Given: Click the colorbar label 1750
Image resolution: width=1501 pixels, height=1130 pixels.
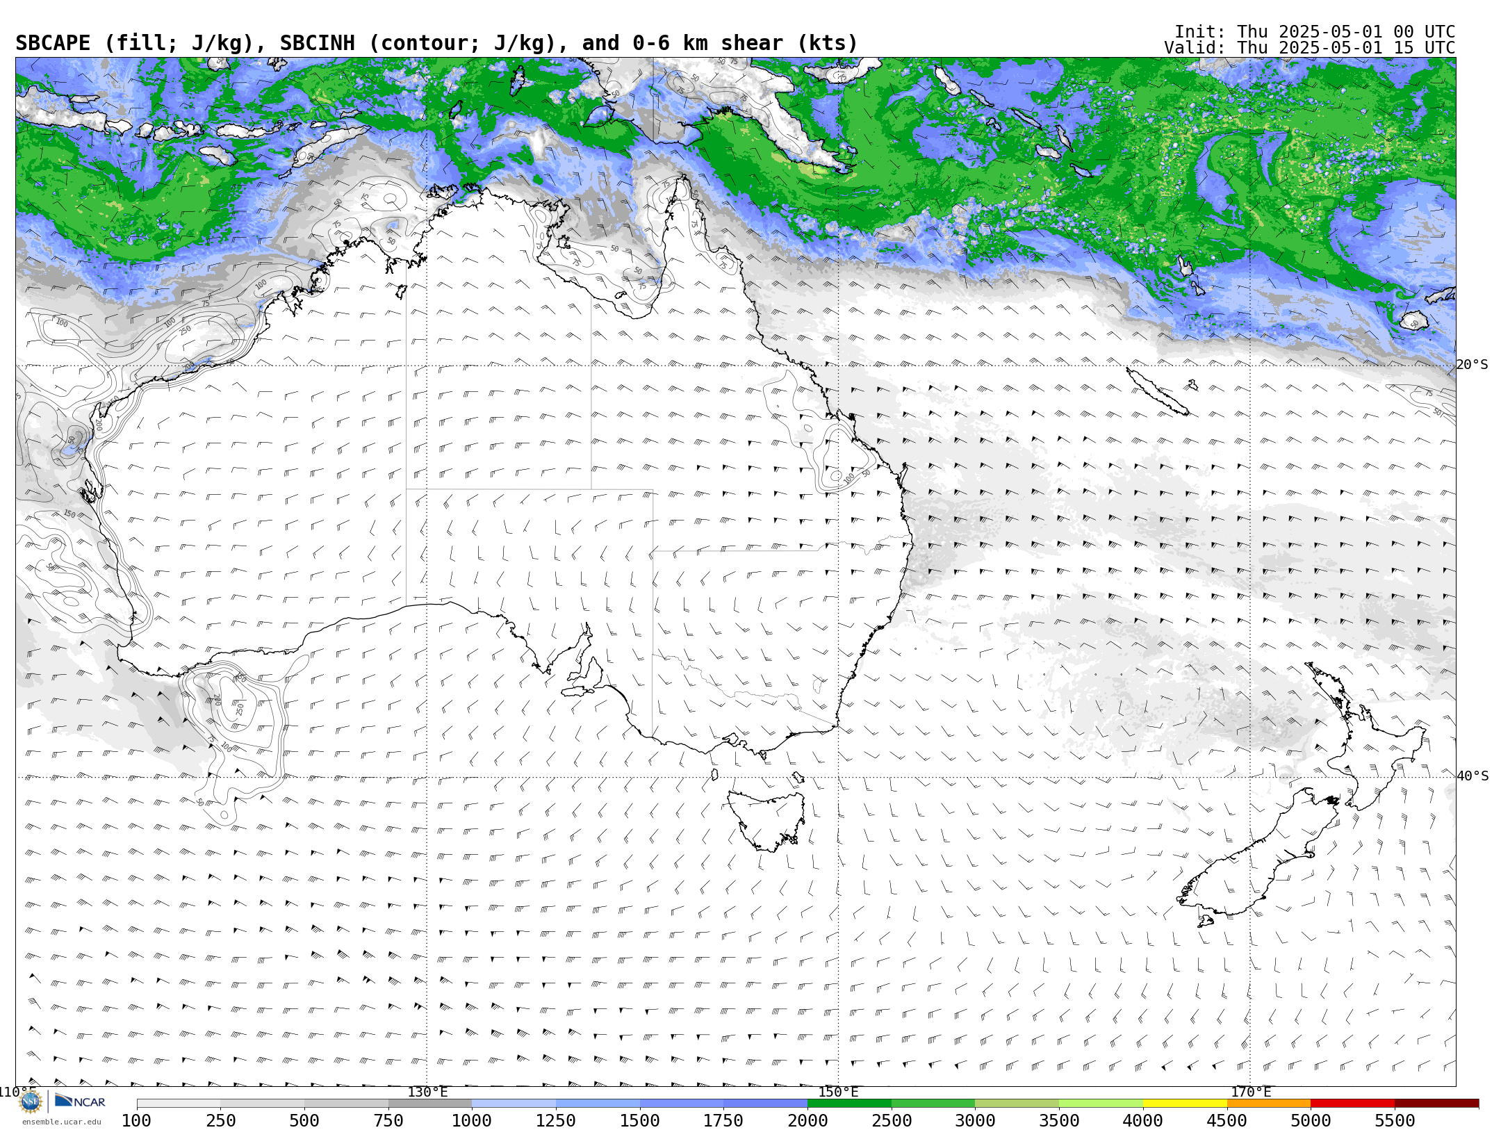Looking at the screenshot, I should [723, 1121].
